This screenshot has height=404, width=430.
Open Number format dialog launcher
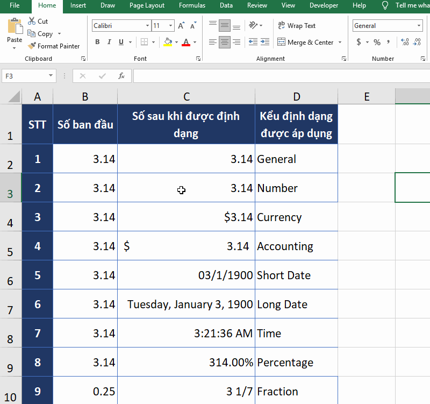click(423, 59)
